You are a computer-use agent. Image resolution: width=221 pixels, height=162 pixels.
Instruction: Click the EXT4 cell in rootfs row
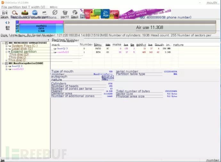coord(98,52)
